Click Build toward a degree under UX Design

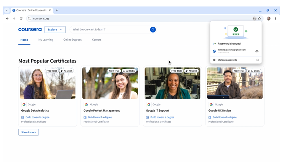225,117
